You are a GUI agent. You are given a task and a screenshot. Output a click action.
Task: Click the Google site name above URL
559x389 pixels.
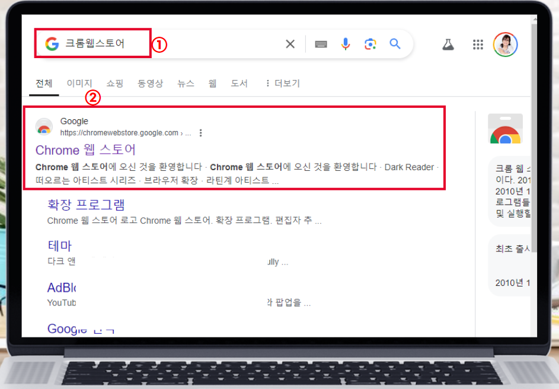point(74,121)
